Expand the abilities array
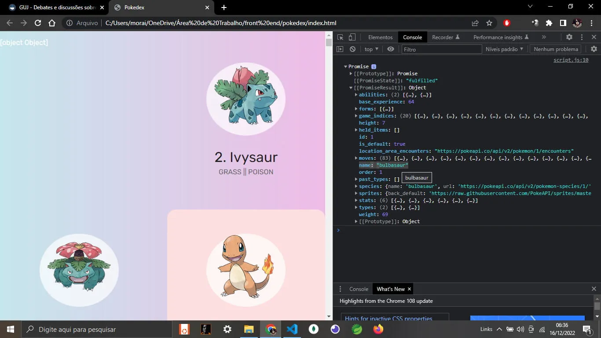Screen dimensions: 601x338 (x=356, y=95)
